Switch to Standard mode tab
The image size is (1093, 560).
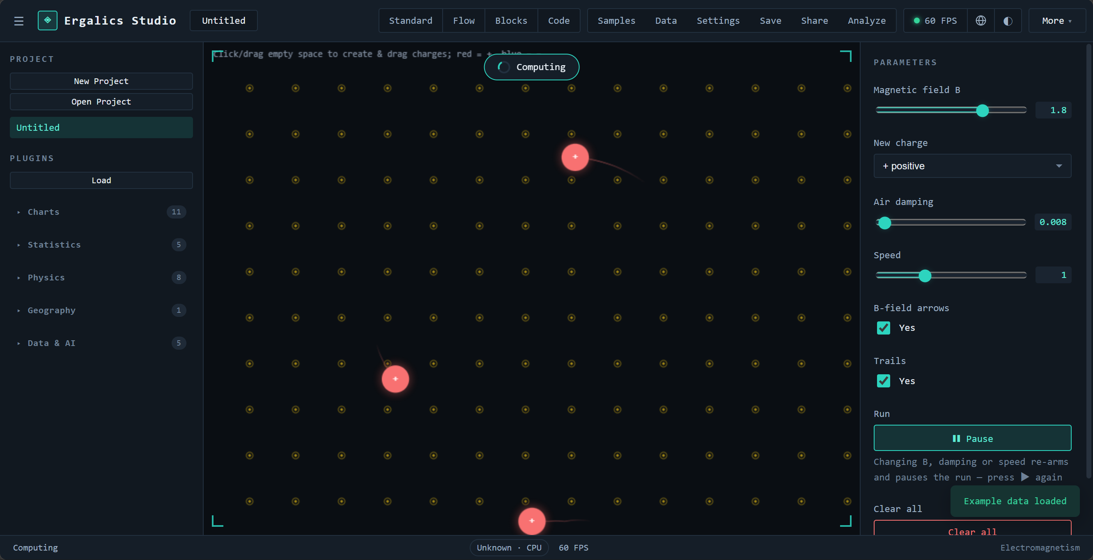click(x=410, y=20)
